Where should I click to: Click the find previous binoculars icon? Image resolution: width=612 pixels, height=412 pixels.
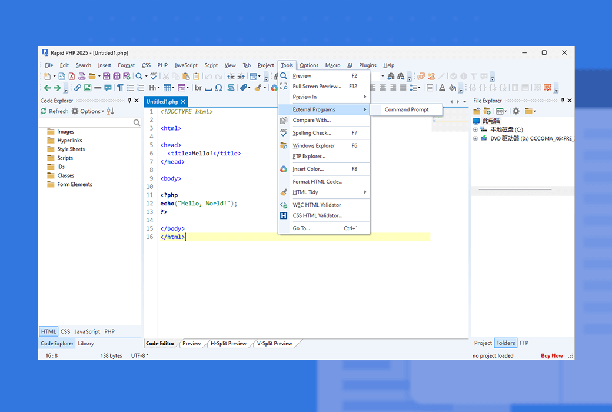(391, 76)
